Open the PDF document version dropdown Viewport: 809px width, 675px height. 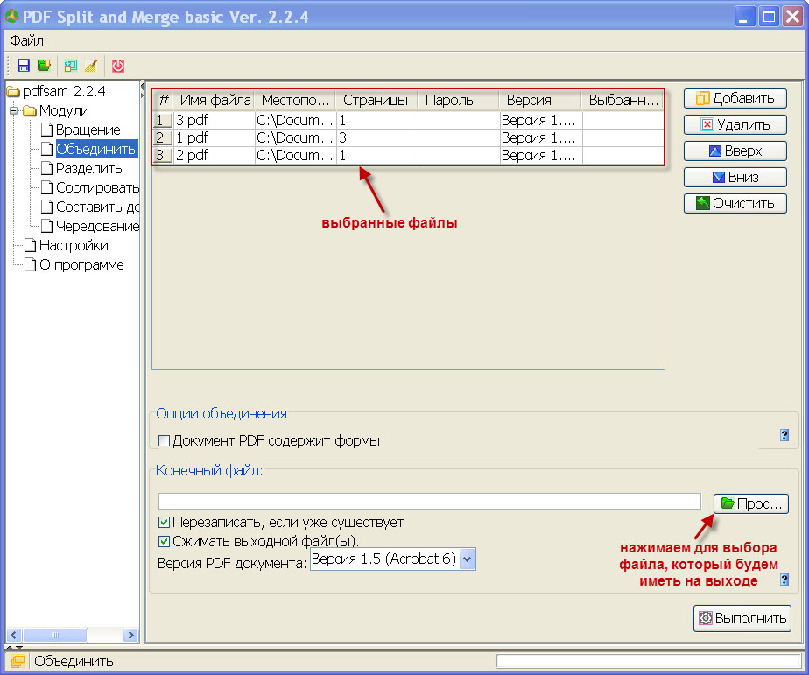point(467,559)
